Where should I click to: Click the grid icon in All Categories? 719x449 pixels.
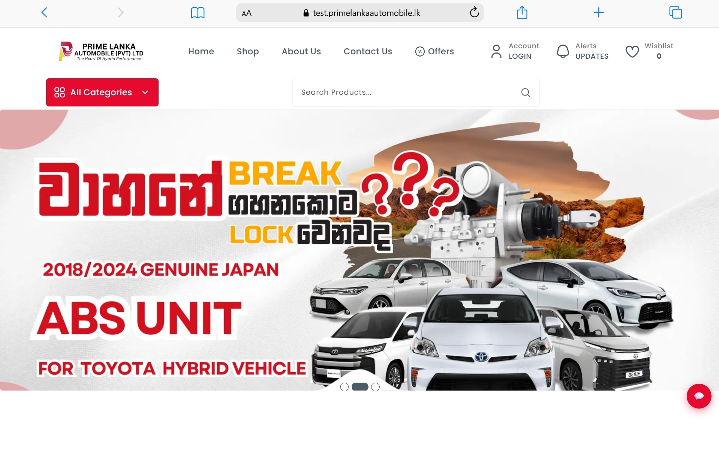pos(59,92)
